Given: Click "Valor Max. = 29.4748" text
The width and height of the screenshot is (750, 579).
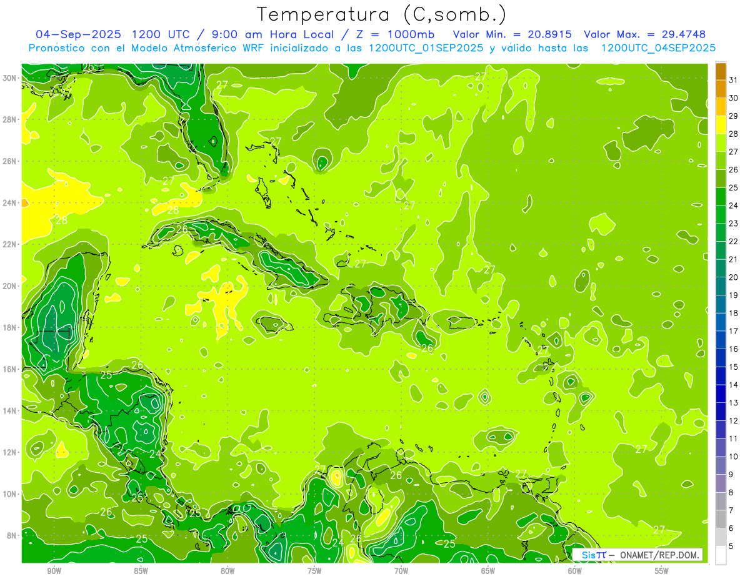Looking at the screenshot, I should pyautogui.click(x=646, y=34).
